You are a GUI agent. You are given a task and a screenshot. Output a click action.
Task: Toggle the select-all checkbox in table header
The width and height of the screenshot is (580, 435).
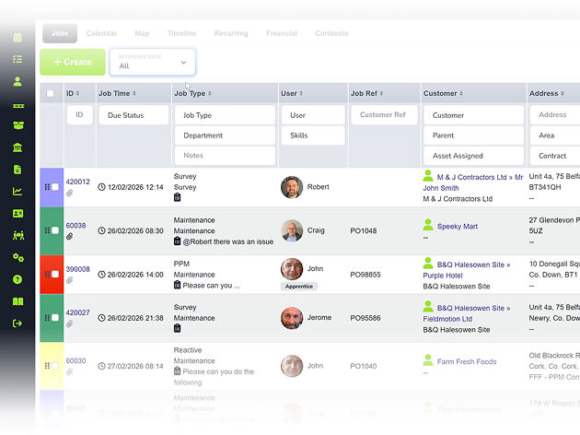pos(51,93)
